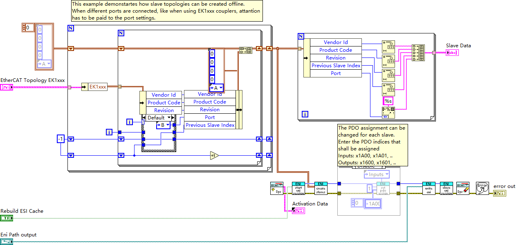Click Product Code in the unbundle next to Default case
The width and height of the screenshot is (516, 245).
pyautogui.click(x=164, y=103)
